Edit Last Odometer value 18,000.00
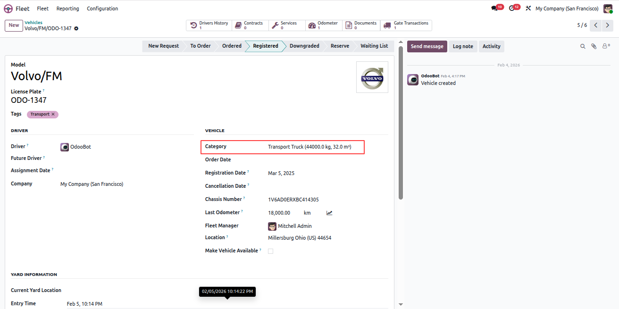Screen dimensions: 619x309 (x=279, y=213)
